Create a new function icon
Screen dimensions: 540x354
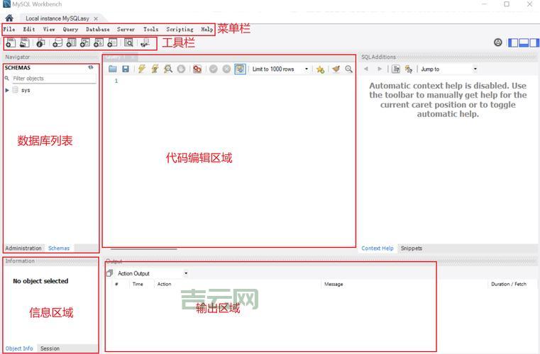112,43
